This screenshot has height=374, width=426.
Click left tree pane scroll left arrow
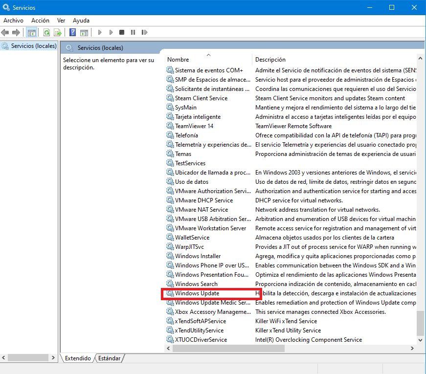tap(3, 358)
